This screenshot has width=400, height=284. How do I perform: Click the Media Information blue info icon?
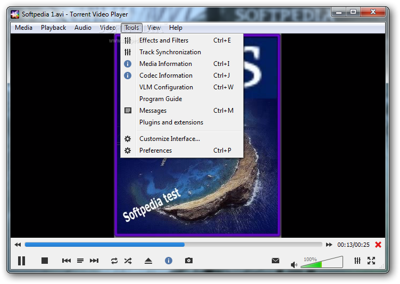coord(128,64)
